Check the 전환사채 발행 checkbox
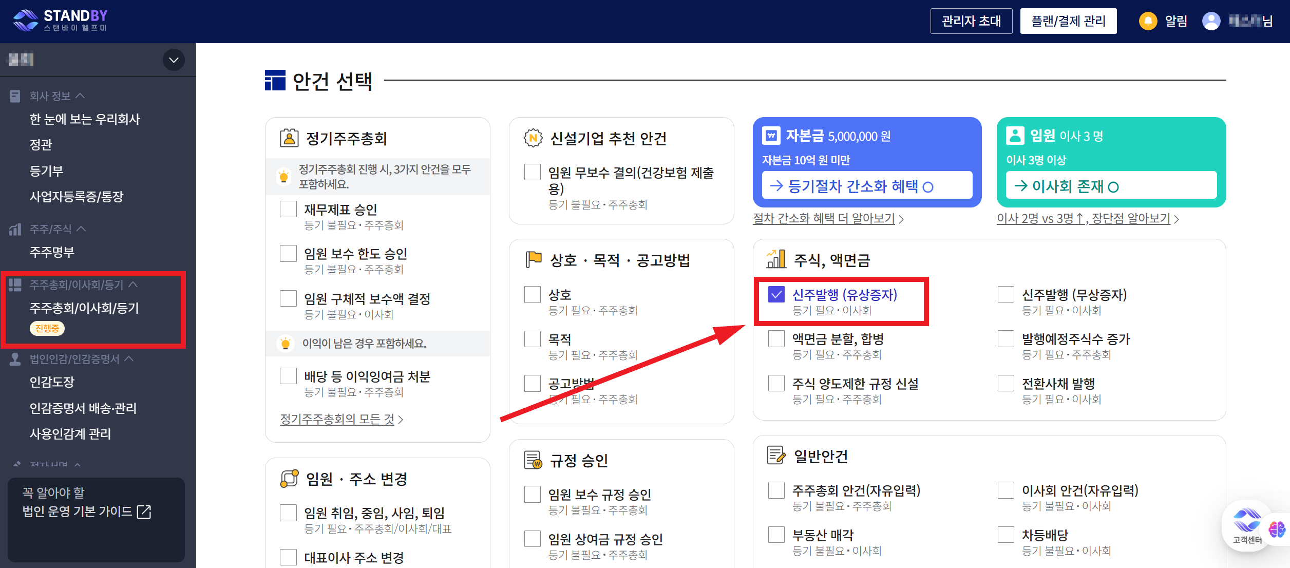 (x=1006, y=383)
